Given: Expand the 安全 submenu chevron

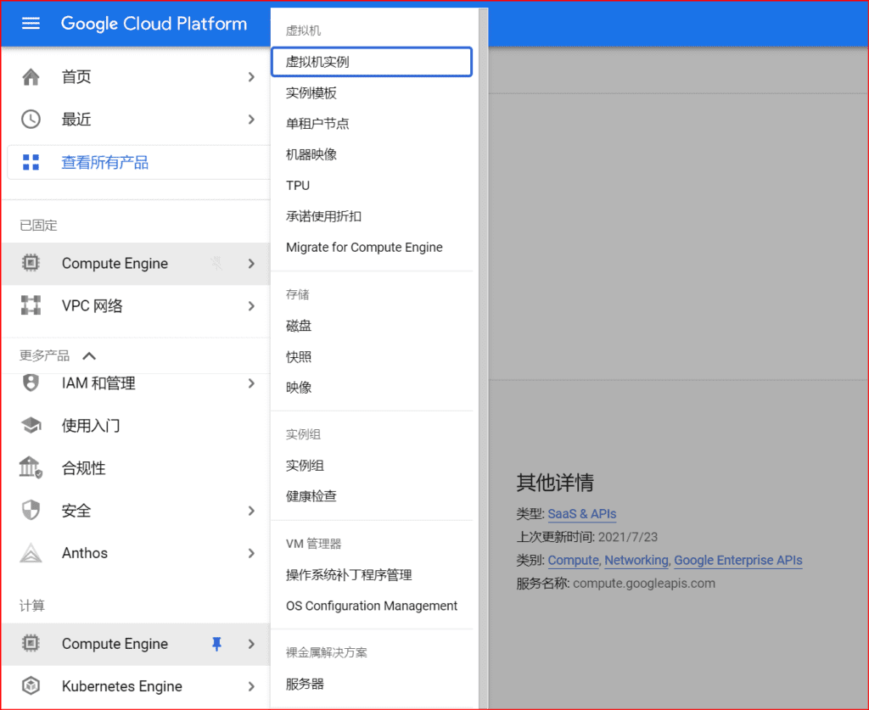Looking at the screenshot, I should 252,510.
